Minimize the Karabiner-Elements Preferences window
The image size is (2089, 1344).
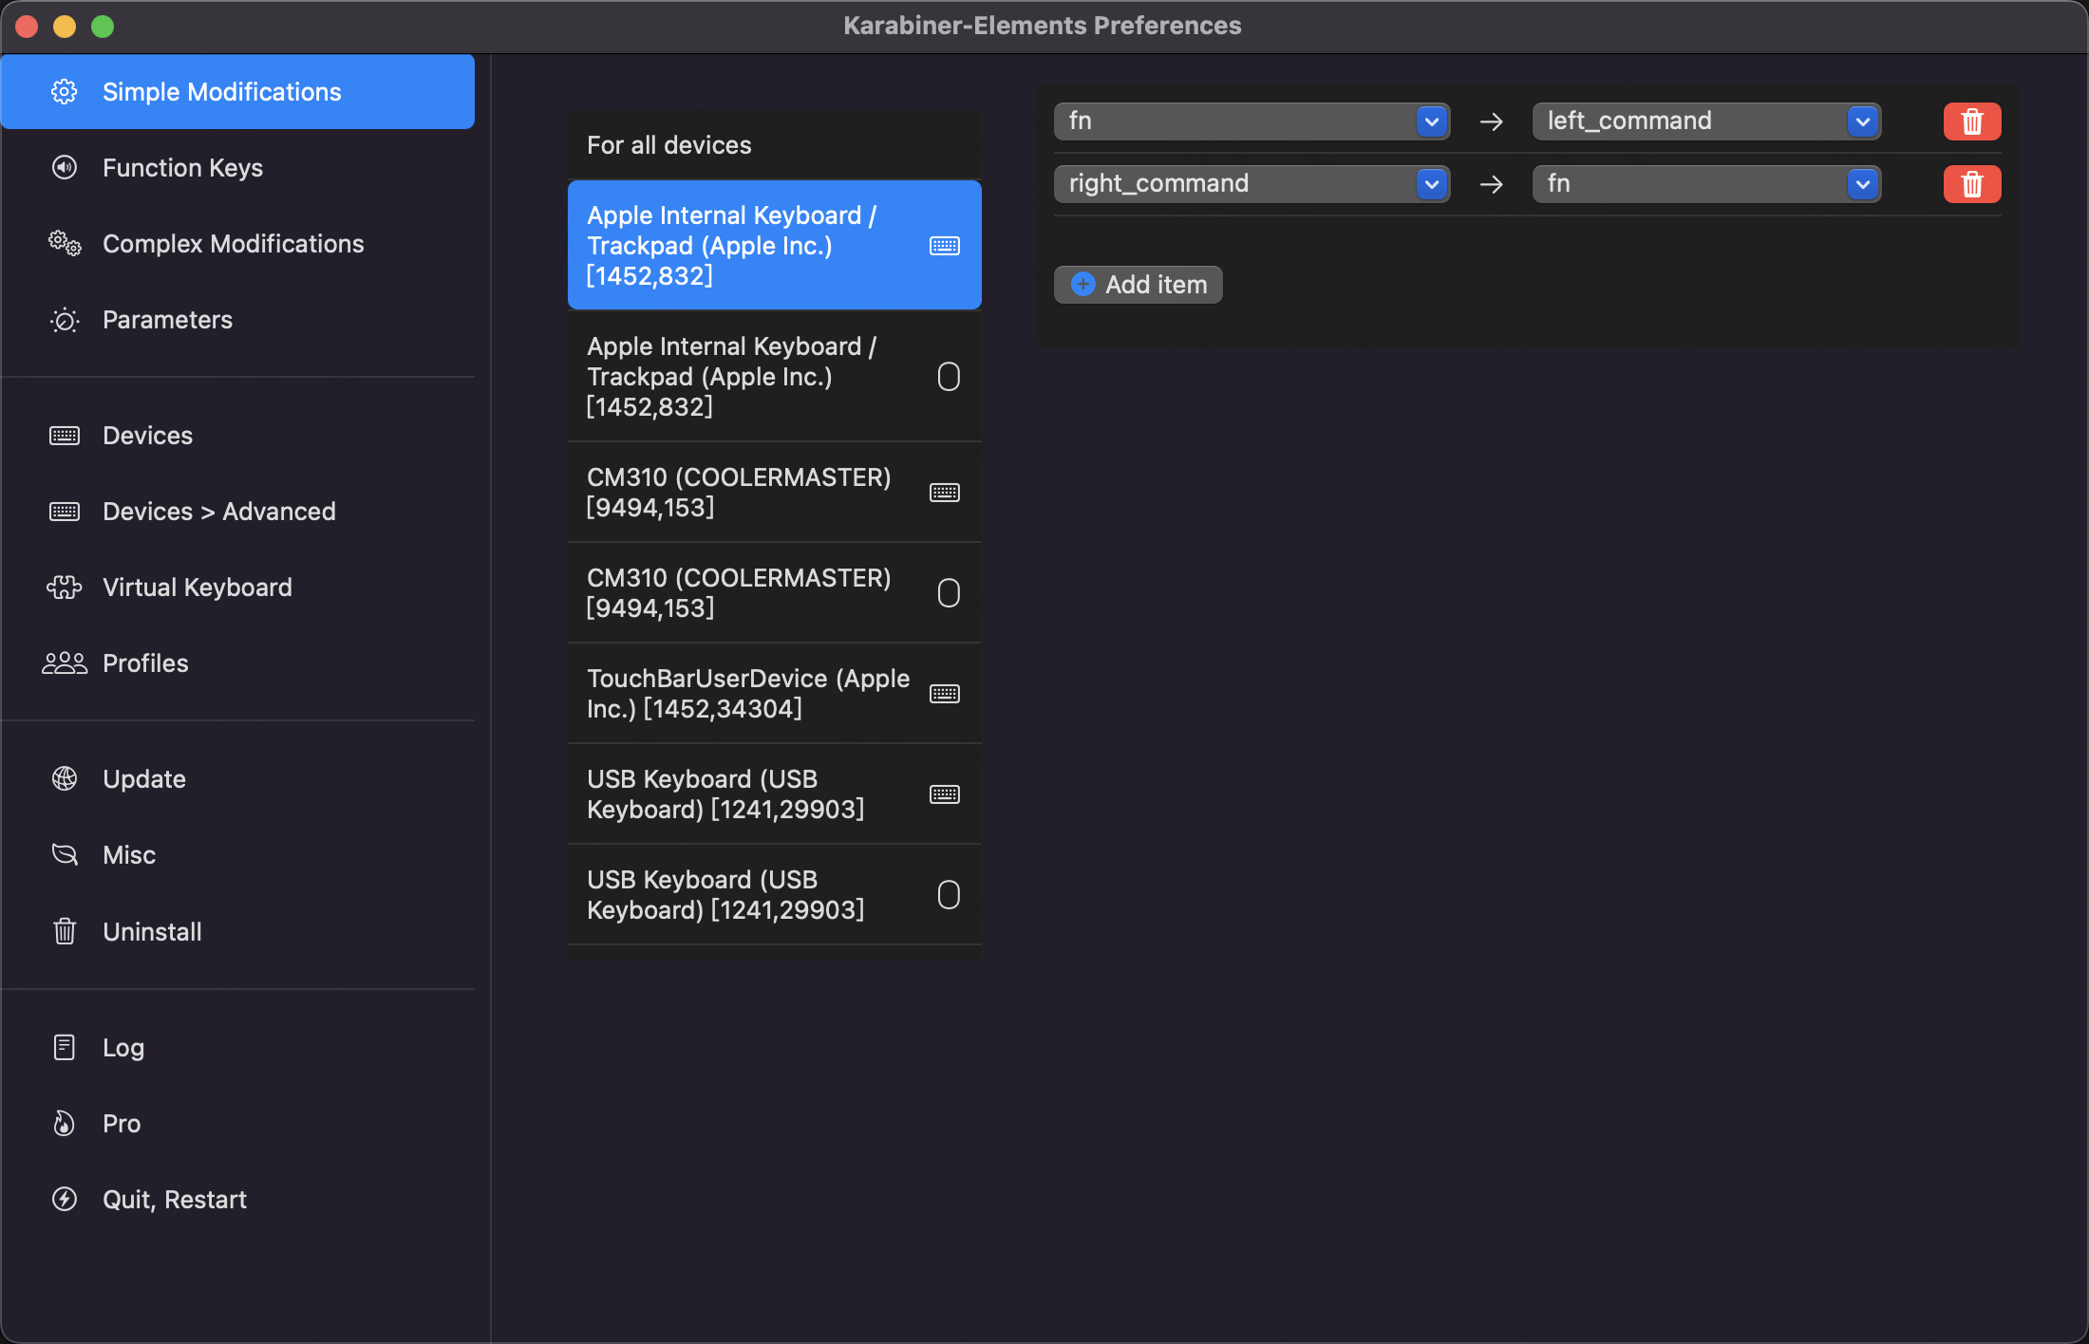[x=65, y=27]
